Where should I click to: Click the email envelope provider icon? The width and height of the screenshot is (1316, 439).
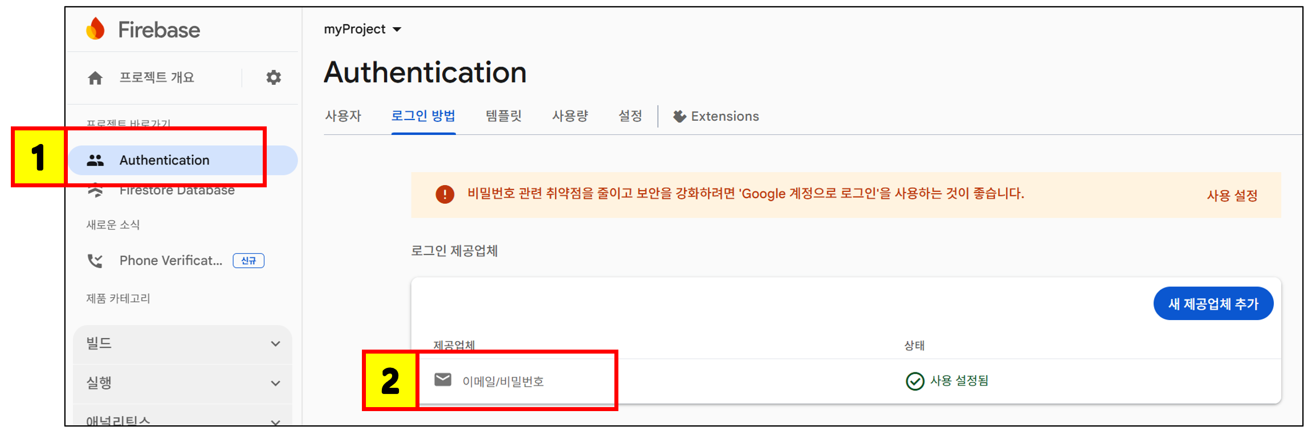(443, 380)
